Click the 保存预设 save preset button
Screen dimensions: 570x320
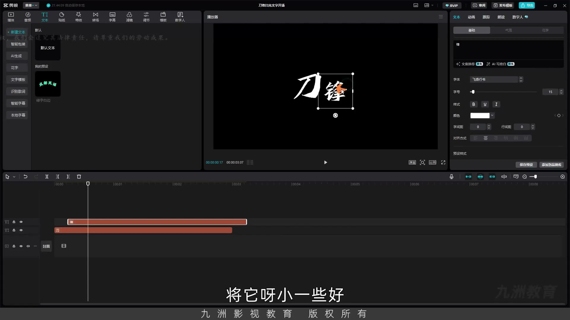tap(526, 165)
